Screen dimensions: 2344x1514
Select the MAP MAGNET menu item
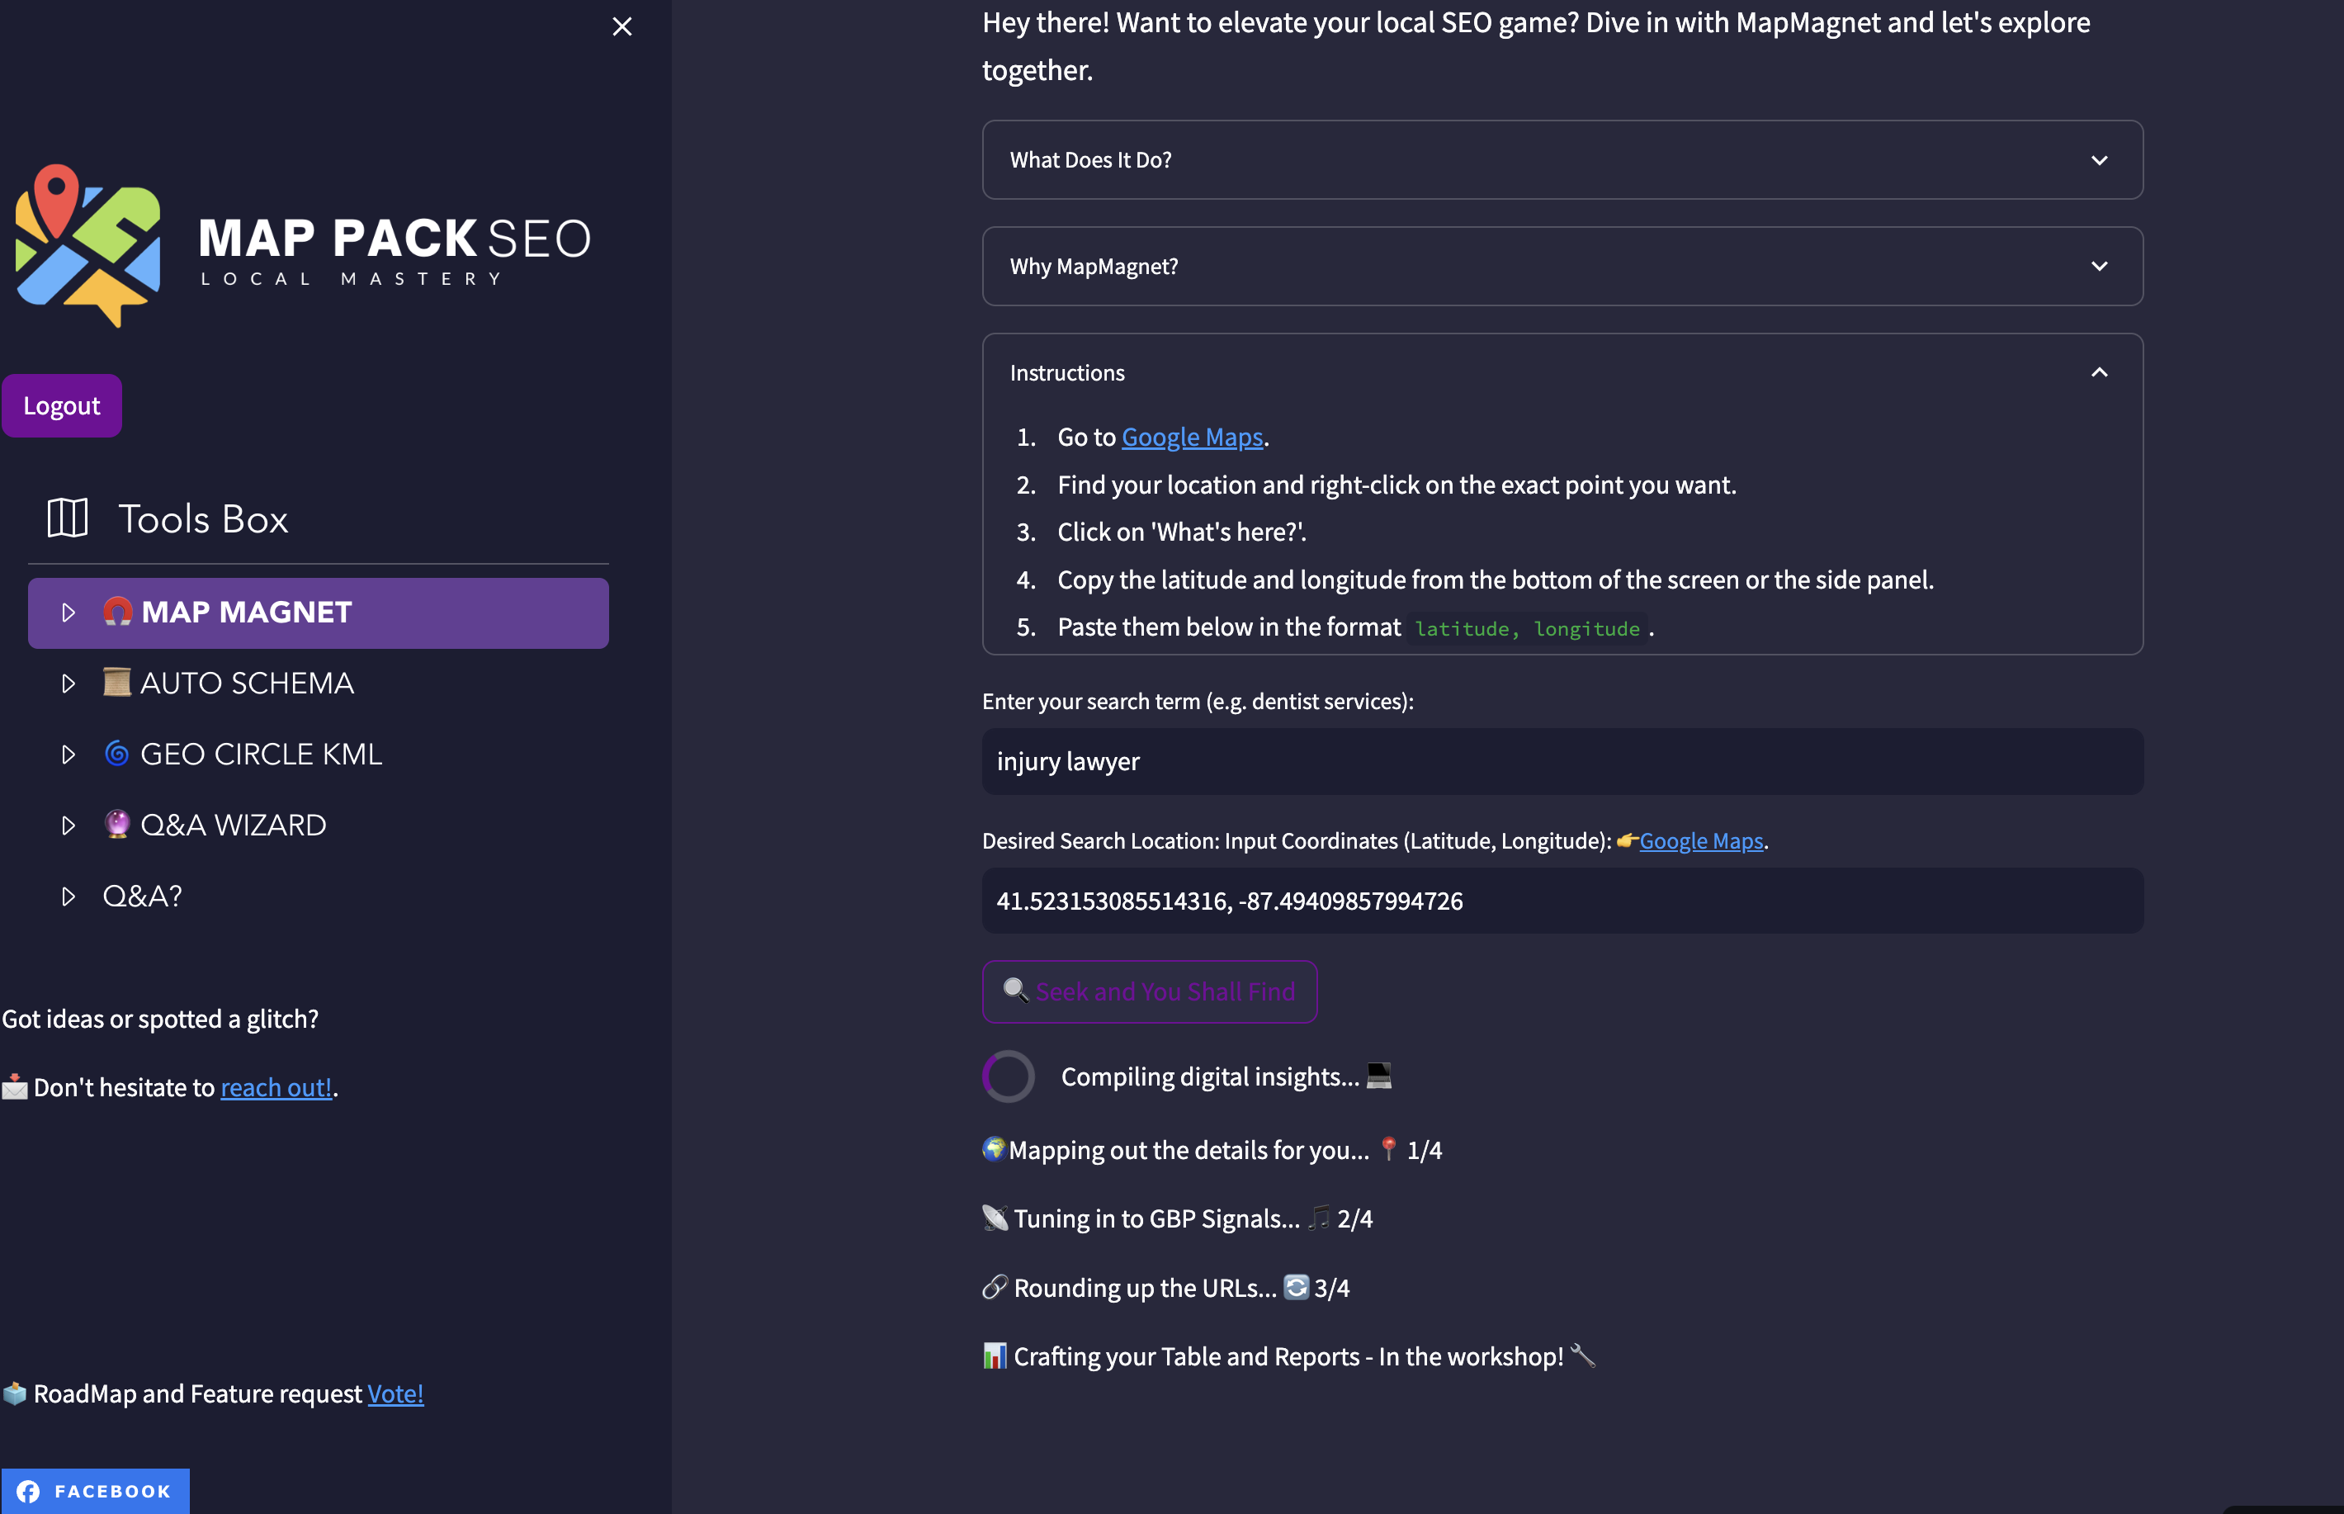click(319, 613)
